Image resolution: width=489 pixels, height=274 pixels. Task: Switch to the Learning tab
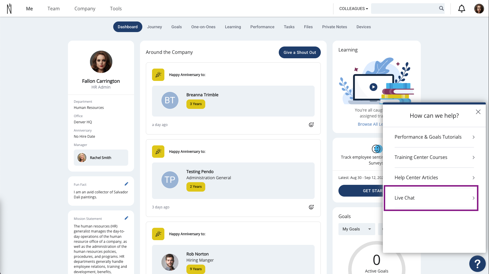click(x=233, y=27)
